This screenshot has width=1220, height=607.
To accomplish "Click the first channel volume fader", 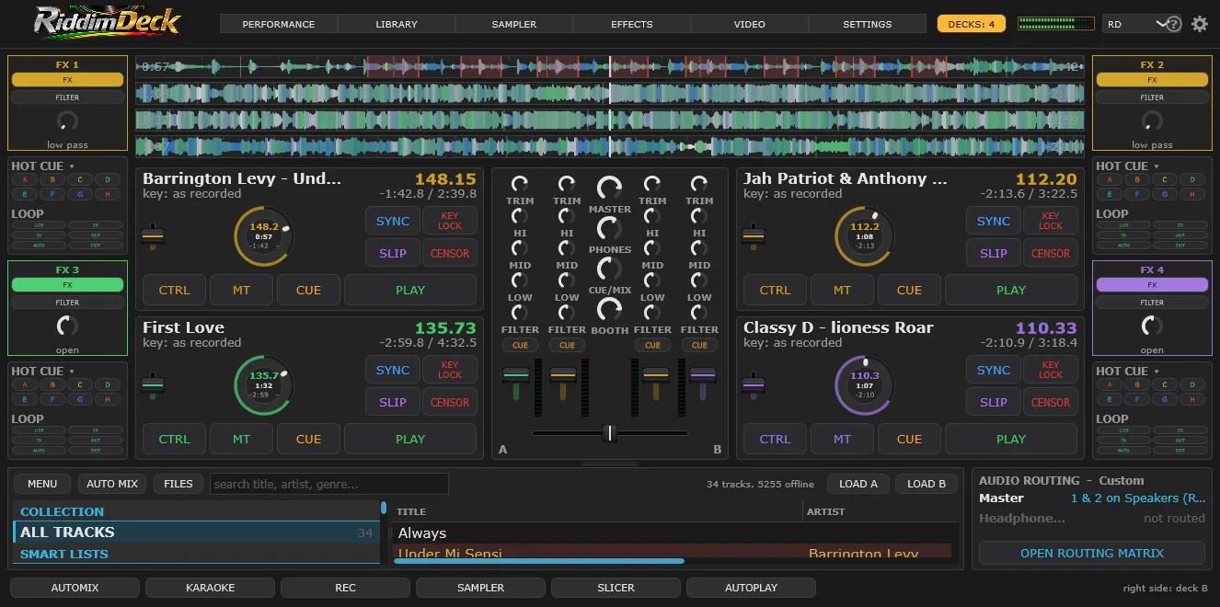I will click(x=515, y=375).
